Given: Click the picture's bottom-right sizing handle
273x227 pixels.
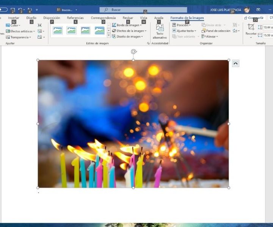Looking at the screenshot, I should point(229,188).
